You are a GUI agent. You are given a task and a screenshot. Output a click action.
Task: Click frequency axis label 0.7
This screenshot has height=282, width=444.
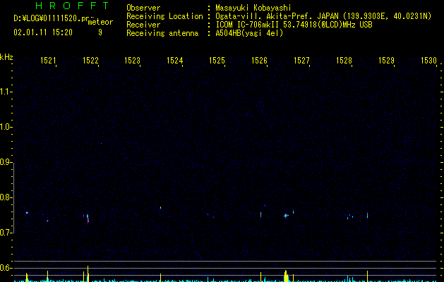point(6,233)
